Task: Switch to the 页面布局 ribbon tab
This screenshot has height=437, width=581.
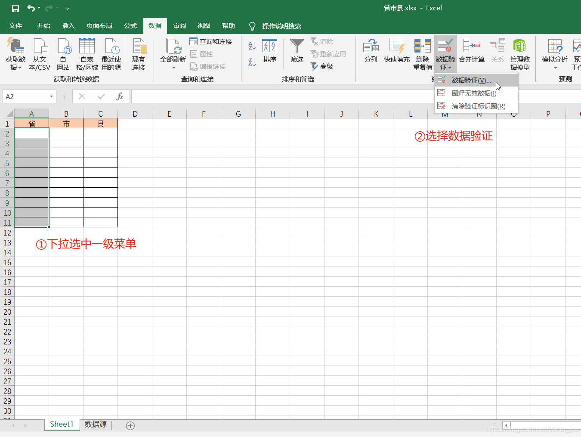Action: tap(99, 26)
